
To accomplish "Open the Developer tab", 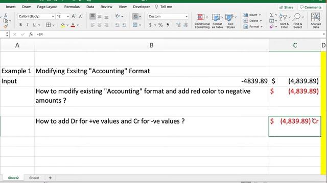I will pos(142,7).
